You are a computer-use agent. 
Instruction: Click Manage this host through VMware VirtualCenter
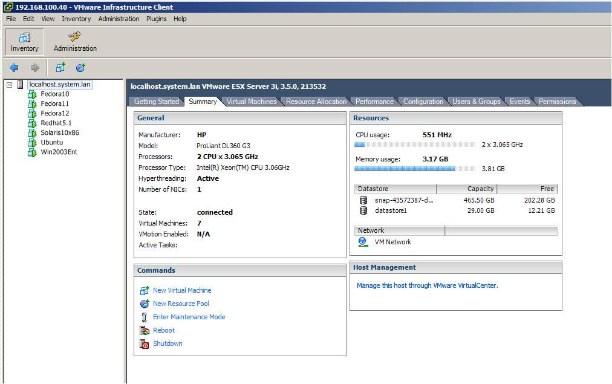(428, 285)
